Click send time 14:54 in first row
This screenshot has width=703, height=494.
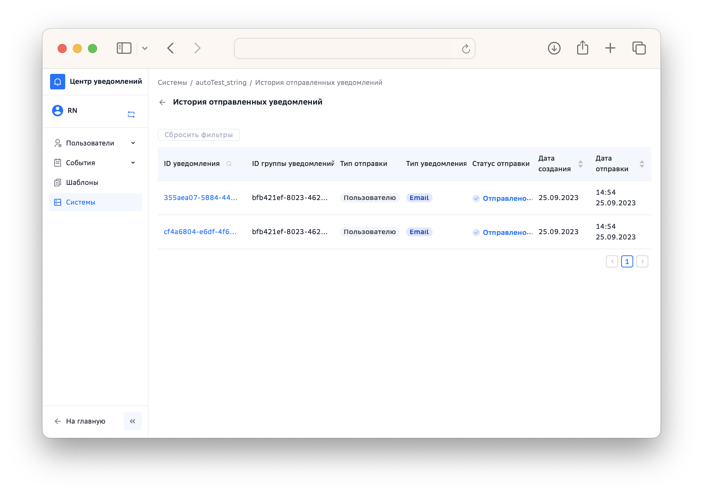coord(606,192)
